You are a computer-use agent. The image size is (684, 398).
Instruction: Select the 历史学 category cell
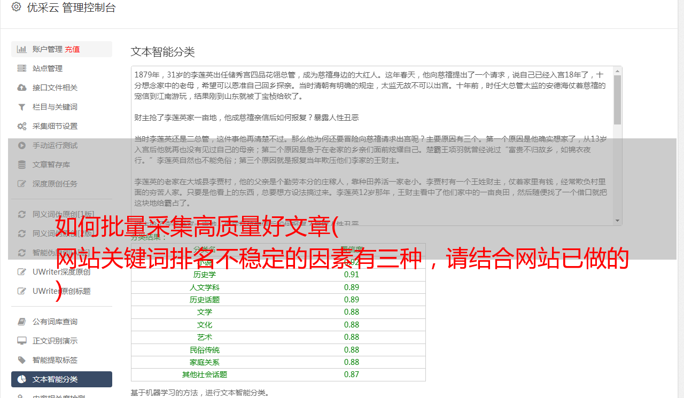(205, 275)
